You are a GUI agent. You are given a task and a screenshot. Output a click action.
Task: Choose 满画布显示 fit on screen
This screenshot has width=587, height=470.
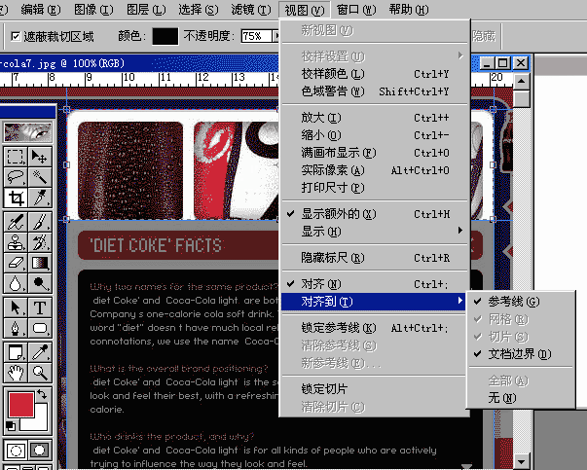click(x=375, y=153)
